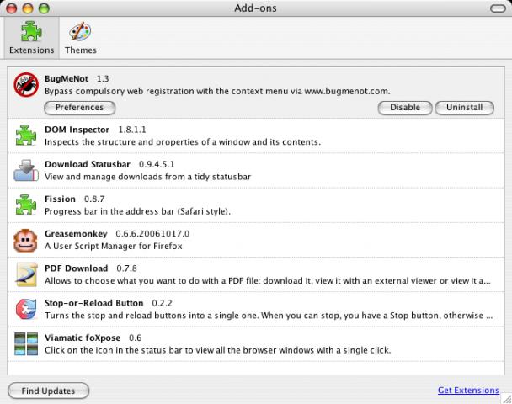
Task: Select the Viamatic foXpose extension name
Action: click(83, 338)
